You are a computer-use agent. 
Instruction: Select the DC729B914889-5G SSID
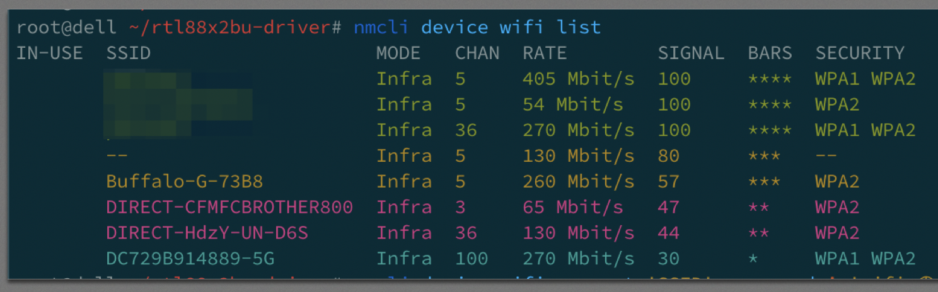coord(190,259)
